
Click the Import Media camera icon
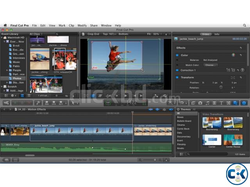click(x=6, y=103)
